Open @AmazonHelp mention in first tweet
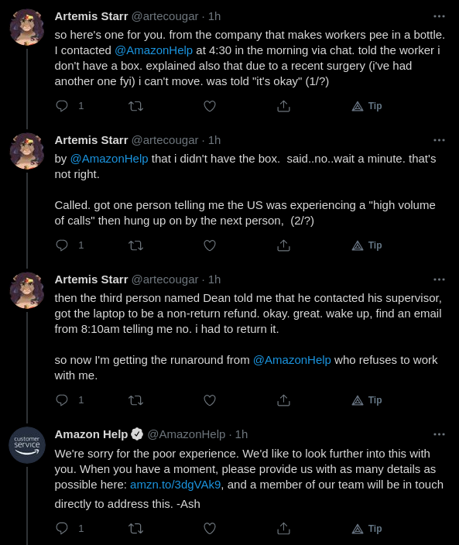The image size is (459, 545). pyautogui.click(x=153, y=50)
